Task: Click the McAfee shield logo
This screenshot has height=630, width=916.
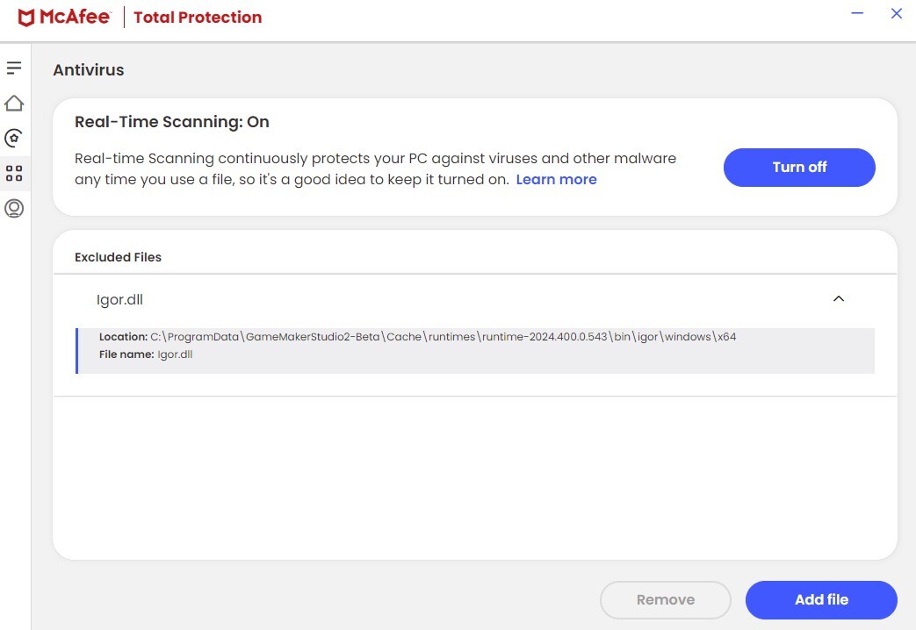Action: (x=26, y=18)
